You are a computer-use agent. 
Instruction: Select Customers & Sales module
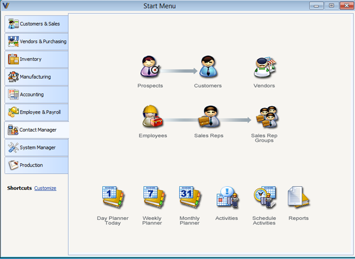(37, 24)
